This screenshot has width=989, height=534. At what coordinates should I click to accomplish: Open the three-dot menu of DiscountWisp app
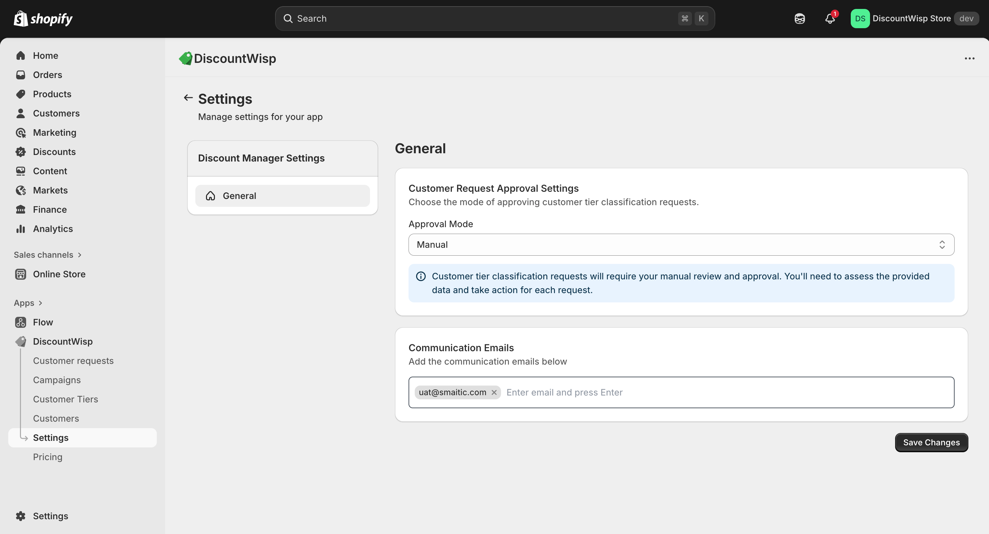pyautogui.click(x=969, y=59)
